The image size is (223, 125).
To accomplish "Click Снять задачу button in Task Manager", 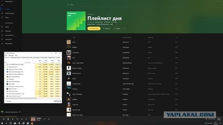I will [57, 101].
